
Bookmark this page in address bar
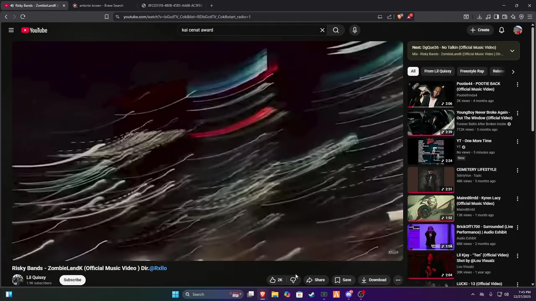[x=106, y=17]
